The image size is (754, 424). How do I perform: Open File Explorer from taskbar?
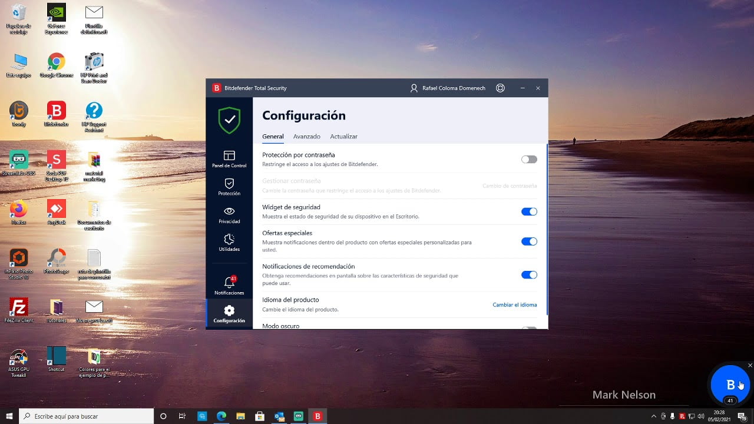240,416
